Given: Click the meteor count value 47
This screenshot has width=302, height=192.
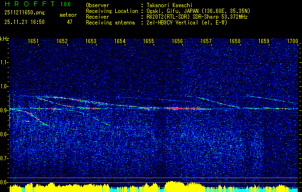Looking at the screenshot, I should (70, 22).
